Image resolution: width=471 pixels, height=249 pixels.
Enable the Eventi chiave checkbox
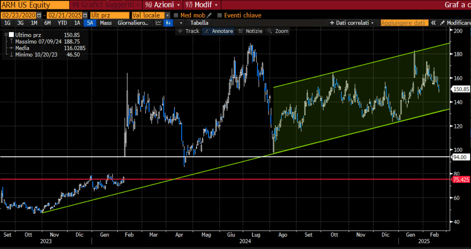(220, 15)
